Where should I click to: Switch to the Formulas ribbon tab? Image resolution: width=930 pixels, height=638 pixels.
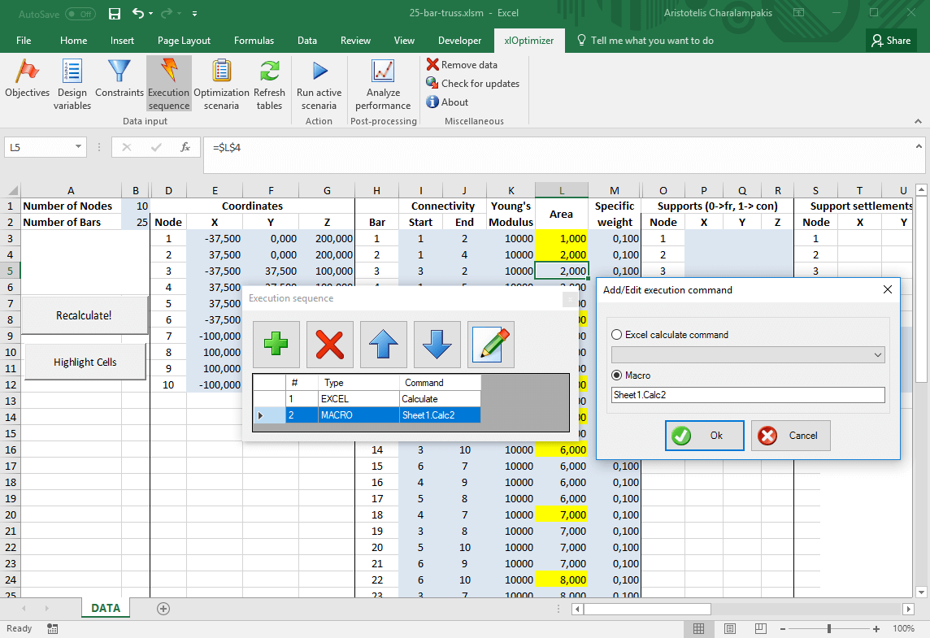254,41
